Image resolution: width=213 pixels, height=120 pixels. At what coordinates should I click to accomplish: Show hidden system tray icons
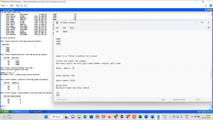tap(171, 117)
